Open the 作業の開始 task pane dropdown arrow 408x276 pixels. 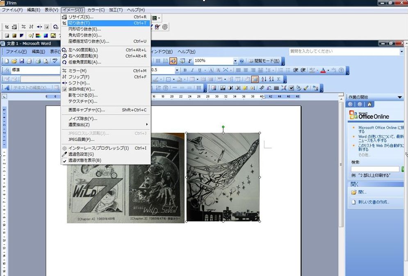pyautogui.click(x=400, y=97)
